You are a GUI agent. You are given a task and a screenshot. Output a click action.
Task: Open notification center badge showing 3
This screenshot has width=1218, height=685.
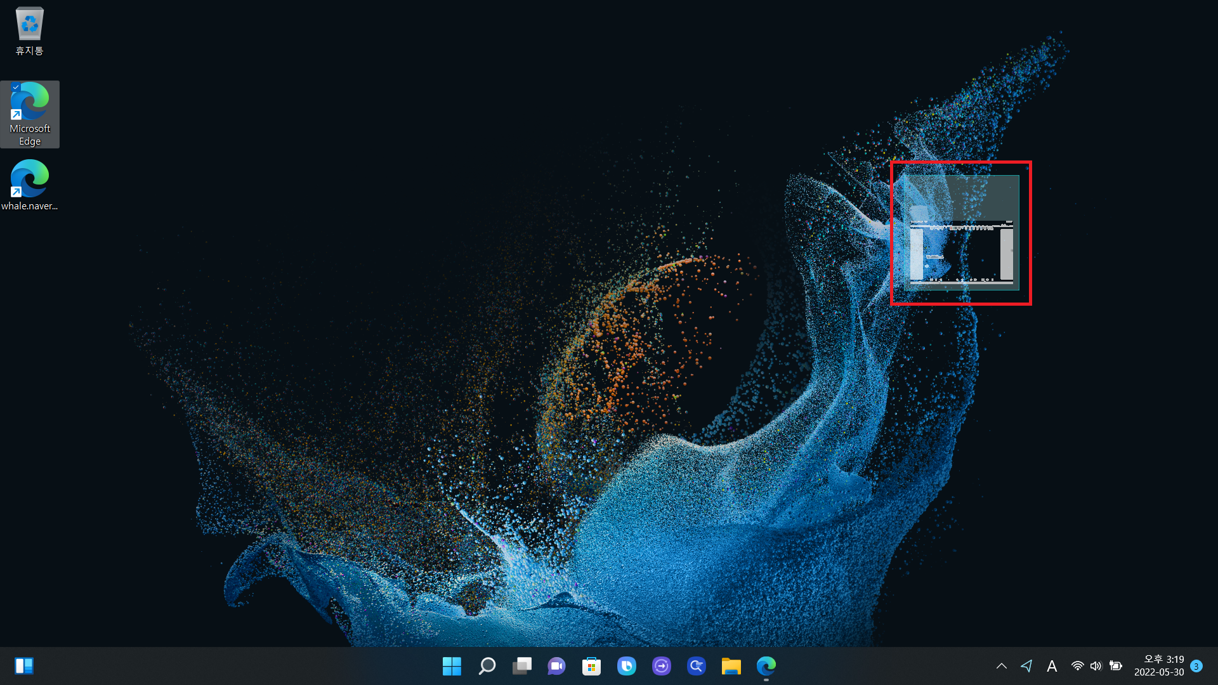[x=1196, y=666]
